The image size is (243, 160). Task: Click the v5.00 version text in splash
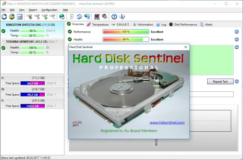click(77, 123)
